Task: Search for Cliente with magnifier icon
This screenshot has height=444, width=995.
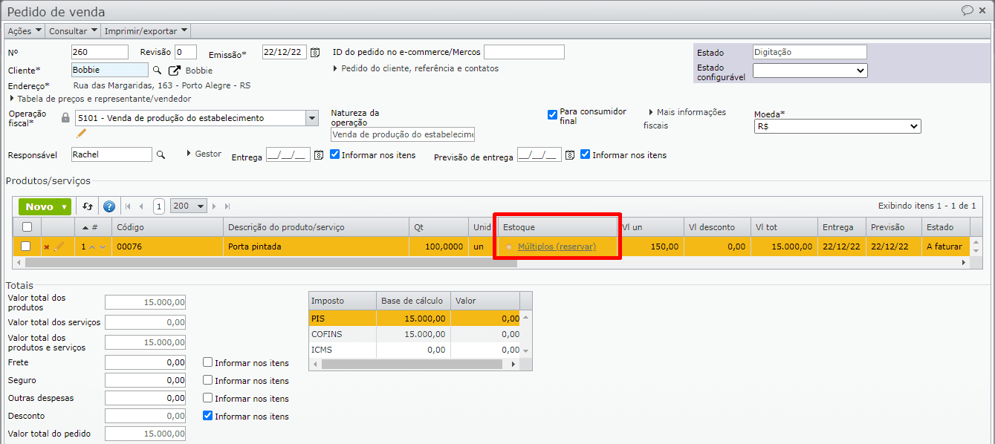Action: click(157, 70)
